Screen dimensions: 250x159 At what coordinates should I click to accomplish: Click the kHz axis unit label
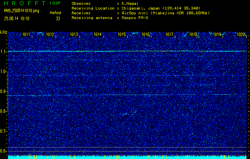point(4,32)
